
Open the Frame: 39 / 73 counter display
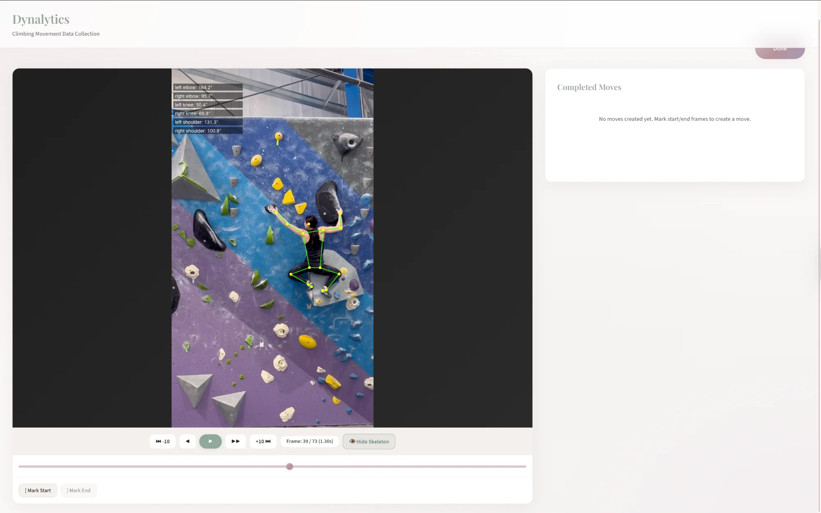309,441
